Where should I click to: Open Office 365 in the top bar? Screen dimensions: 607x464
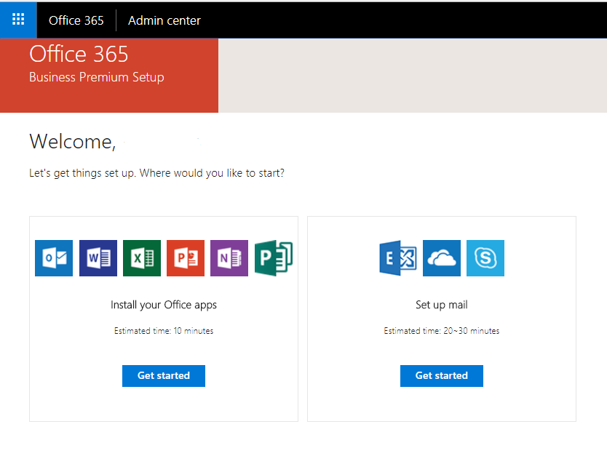[76, 20]
